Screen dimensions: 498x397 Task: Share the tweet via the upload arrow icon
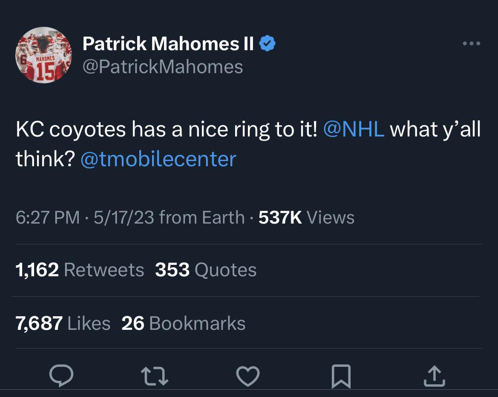[435, 376]
